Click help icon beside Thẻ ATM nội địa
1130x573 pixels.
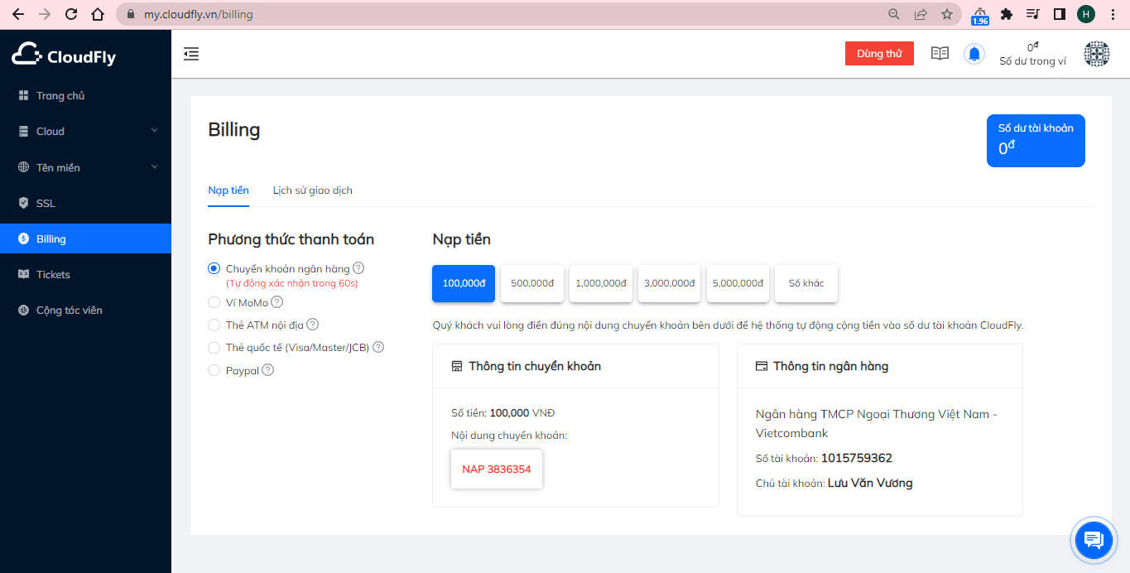[313, 325]
